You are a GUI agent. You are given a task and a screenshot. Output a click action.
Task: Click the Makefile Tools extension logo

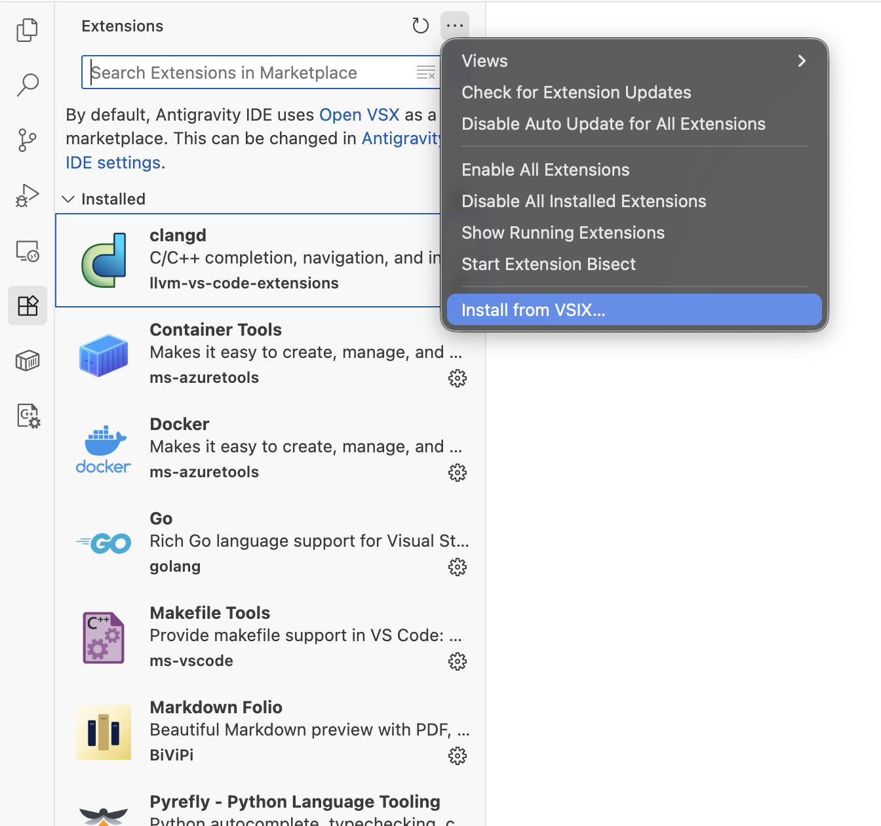pyautogui.click(x=104, y=638)
